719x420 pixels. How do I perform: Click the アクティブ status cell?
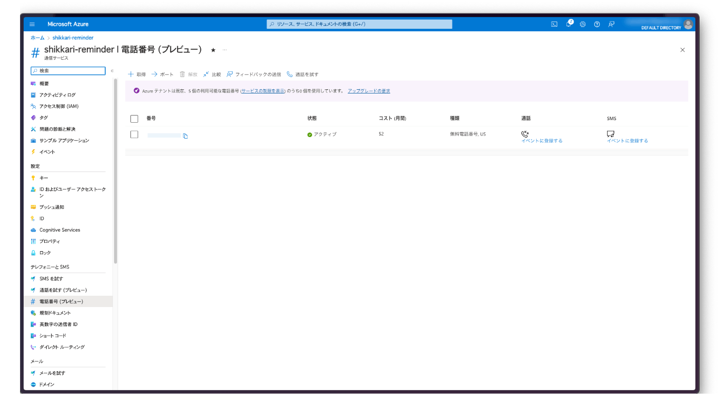(x=322, y=135)
